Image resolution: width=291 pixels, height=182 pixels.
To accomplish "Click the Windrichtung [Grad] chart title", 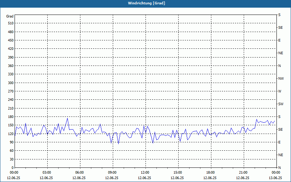I will click(147, 3).
